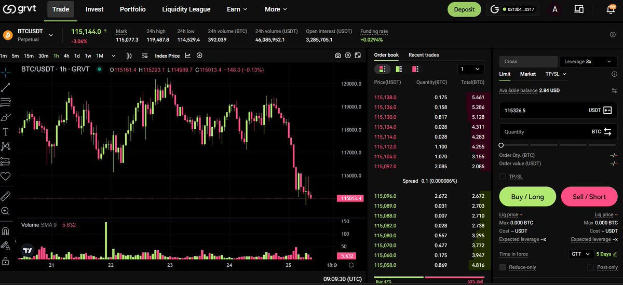Screen dimensions: 623x285
Task: Select the ruler measure tool
Action: click(6, 196)
